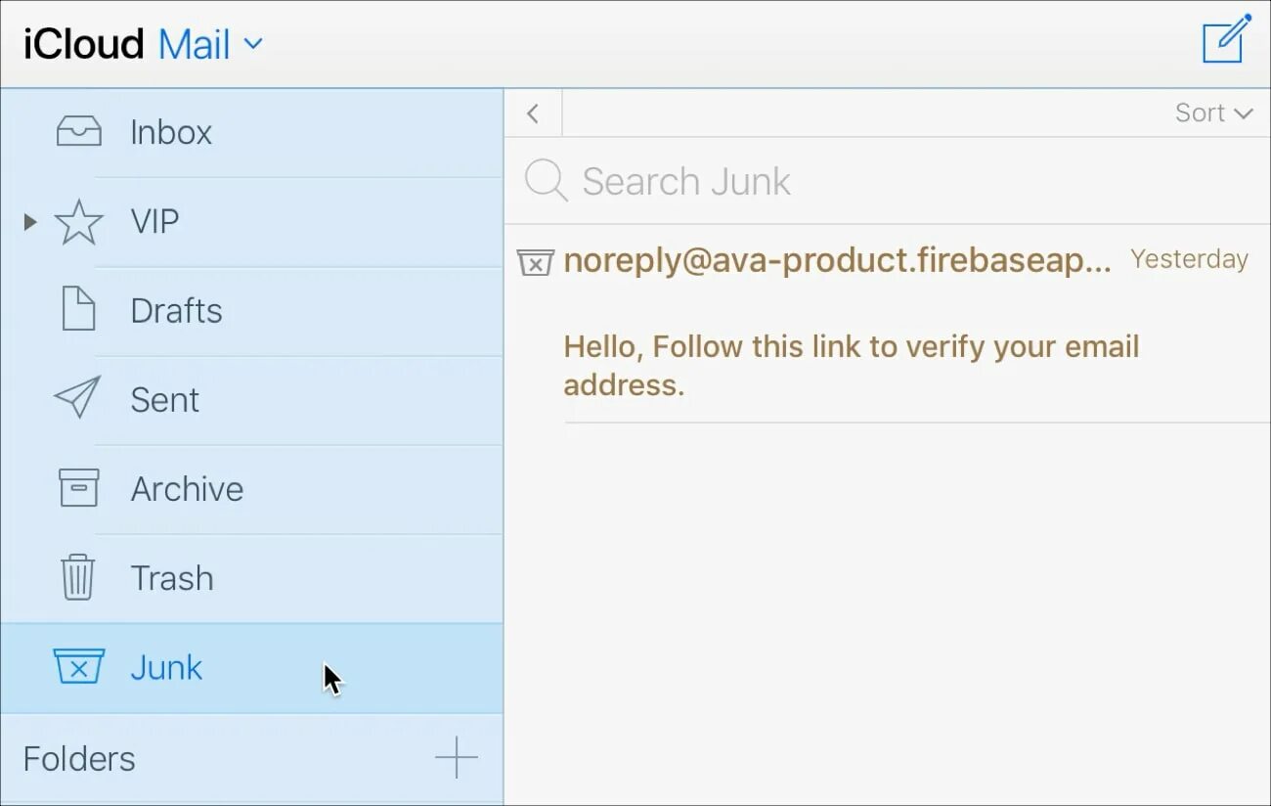Click the Yesterday date label
1271x806 pixels.
pos(1189,259)
